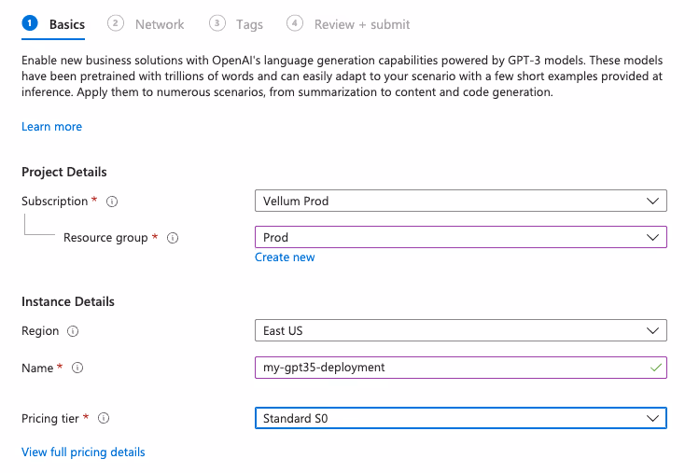Select the Basics tab
699x473 pixels.
(x=67, y=24)
